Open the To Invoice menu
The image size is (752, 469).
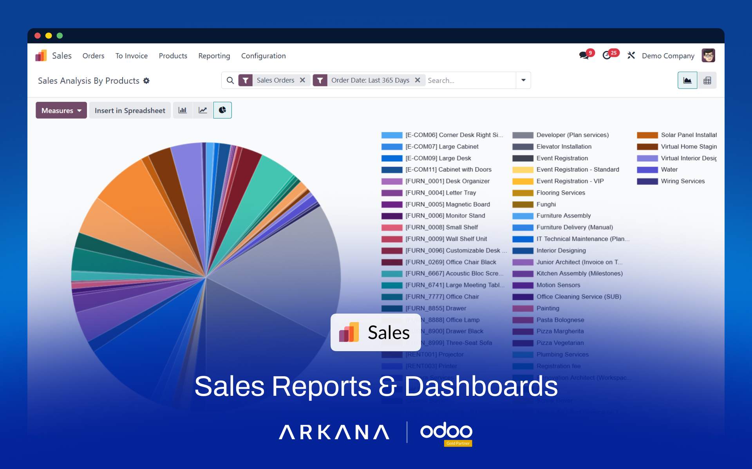point(132,56)
